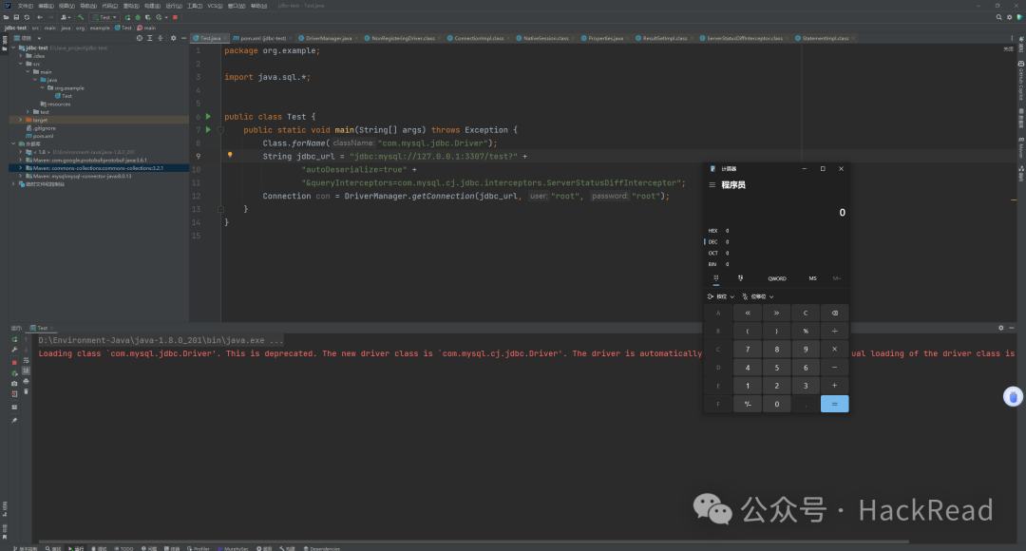
Task: Clear console with the trash icon
Action: tap(27, 391)
